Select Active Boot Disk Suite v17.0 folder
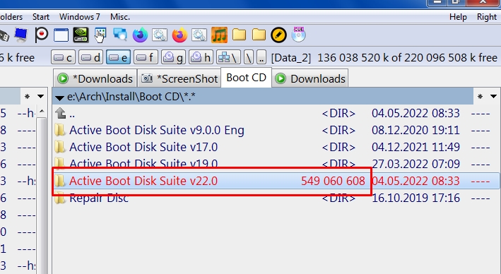The image size is (501, 274). coord(276,147)
